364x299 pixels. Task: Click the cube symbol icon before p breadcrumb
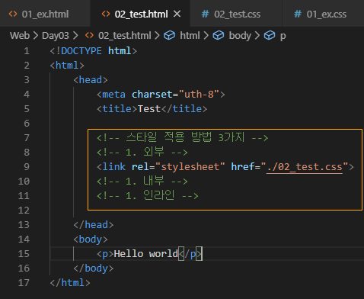[270, 35]
